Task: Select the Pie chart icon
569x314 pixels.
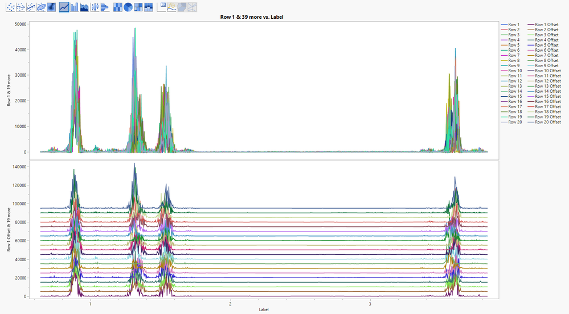Action: coord(128,7)
